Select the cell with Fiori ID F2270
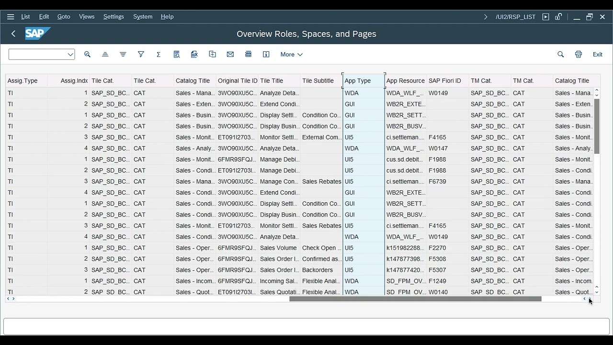Viewport: 613px width, 345px height. pyautogui.click(x=448, y=248)
